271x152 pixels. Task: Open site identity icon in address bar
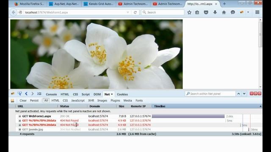[20, 12]
